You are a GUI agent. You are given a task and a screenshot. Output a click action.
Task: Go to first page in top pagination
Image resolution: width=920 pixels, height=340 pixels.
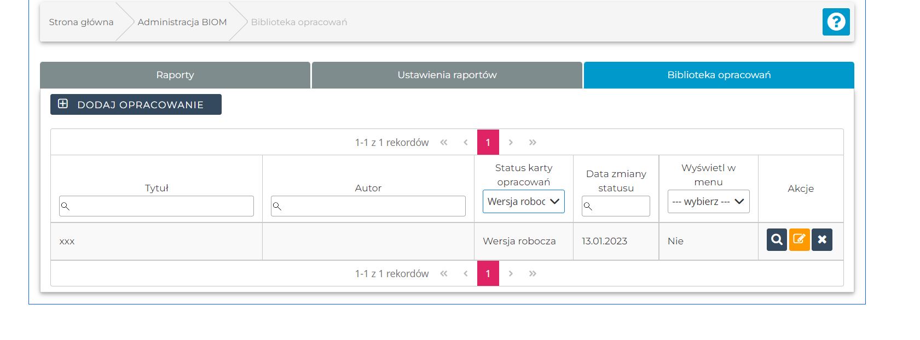444,142
